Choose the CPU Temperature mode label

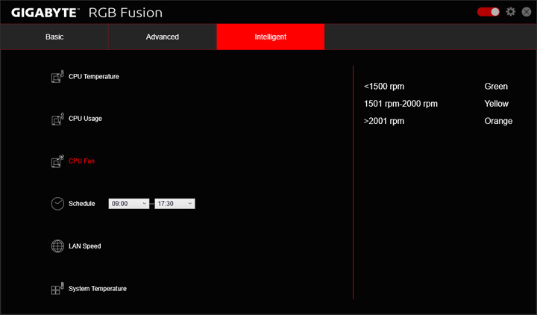click(94, 77)
